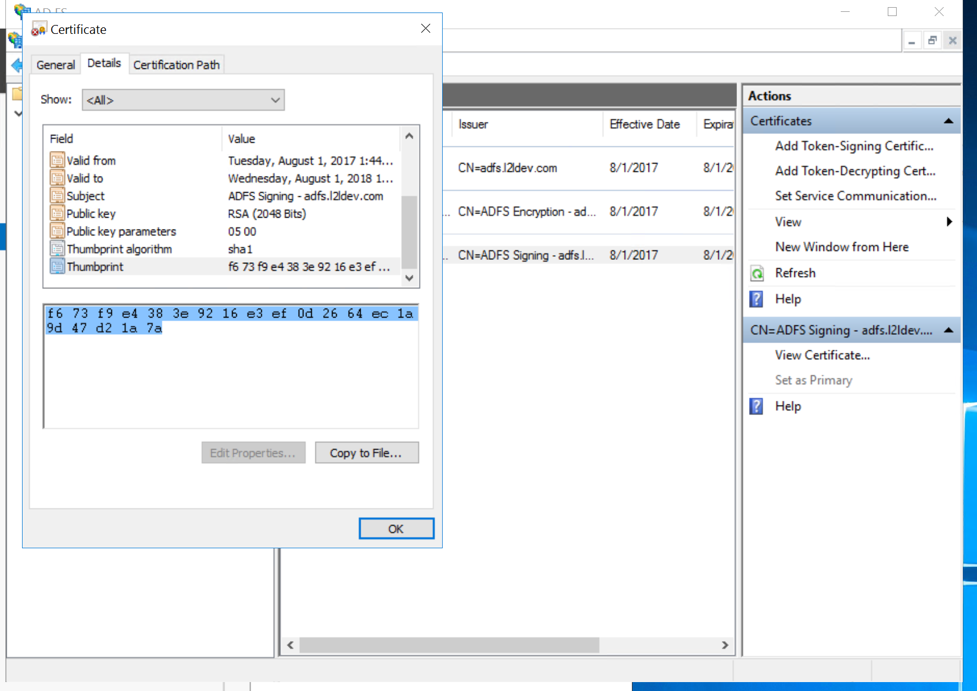Click the Public key parameters icon
This screenshot has height=691, width=977.
click(57, 231)
